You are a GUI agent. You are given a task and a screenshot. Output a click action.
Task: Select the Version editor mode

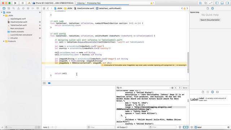coord(211,3)
